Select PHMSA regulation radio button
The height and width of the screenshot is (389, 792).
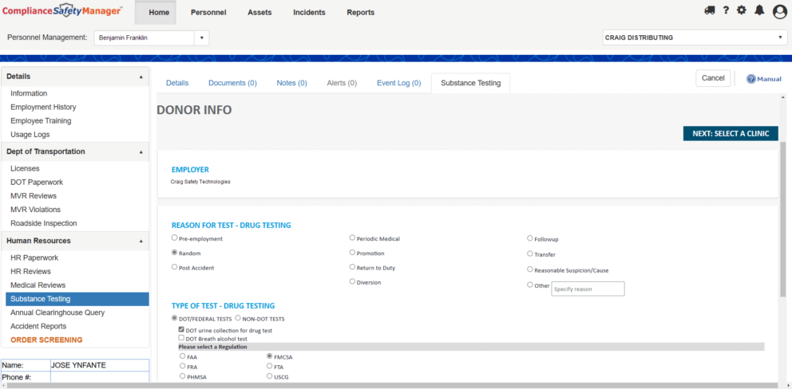click(x=182, y=376)
